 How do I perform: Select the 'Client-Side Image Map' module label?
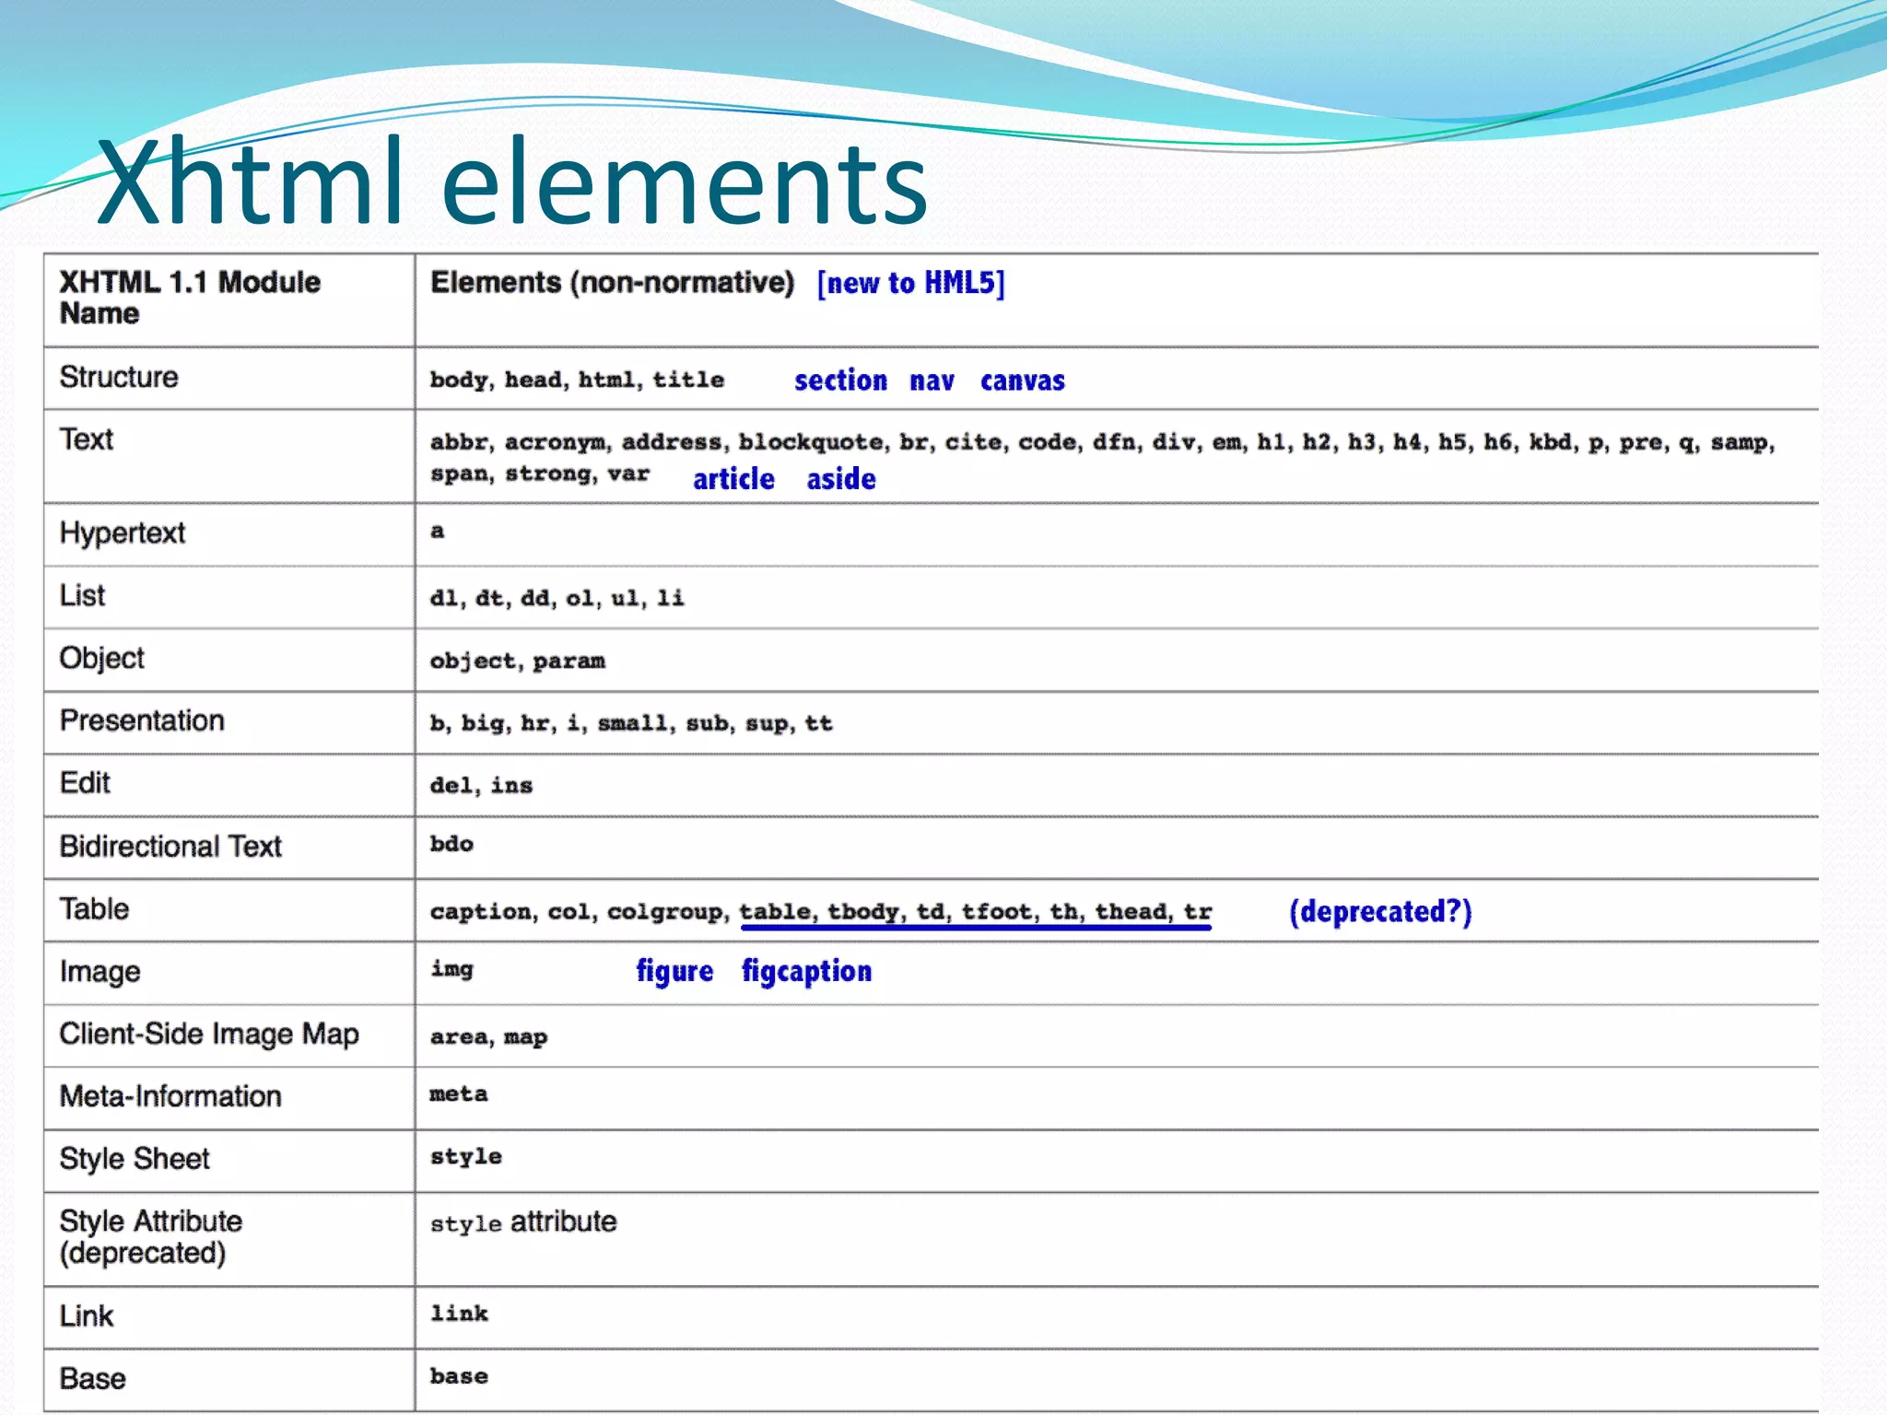209,1035
